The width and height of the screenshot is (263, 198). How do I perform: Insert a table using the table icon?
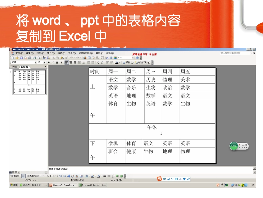[x=89, y=58]
